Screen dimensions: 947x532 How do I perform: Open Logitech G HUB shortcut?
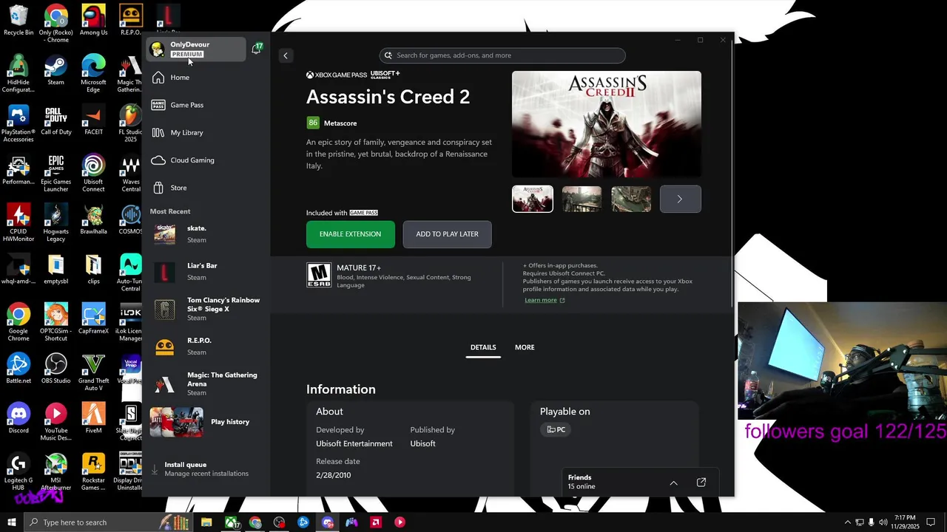[x=18, y=472]
